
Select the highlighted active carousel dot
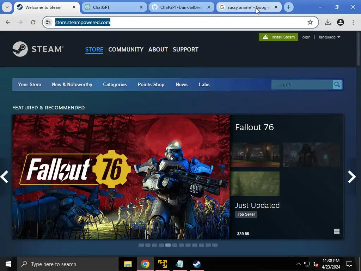[x=168, y=245]
